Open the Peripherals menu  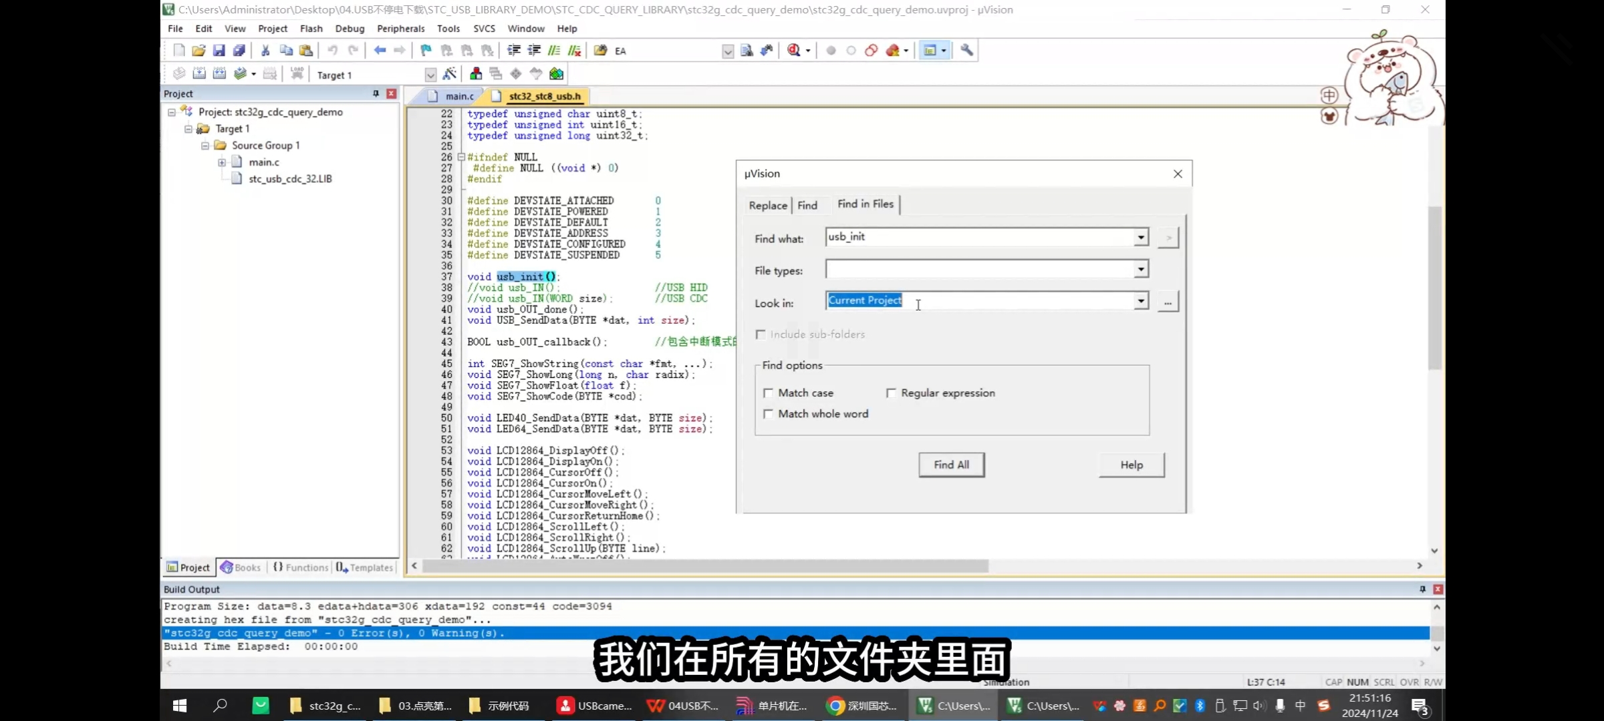(x=400, y=29)
